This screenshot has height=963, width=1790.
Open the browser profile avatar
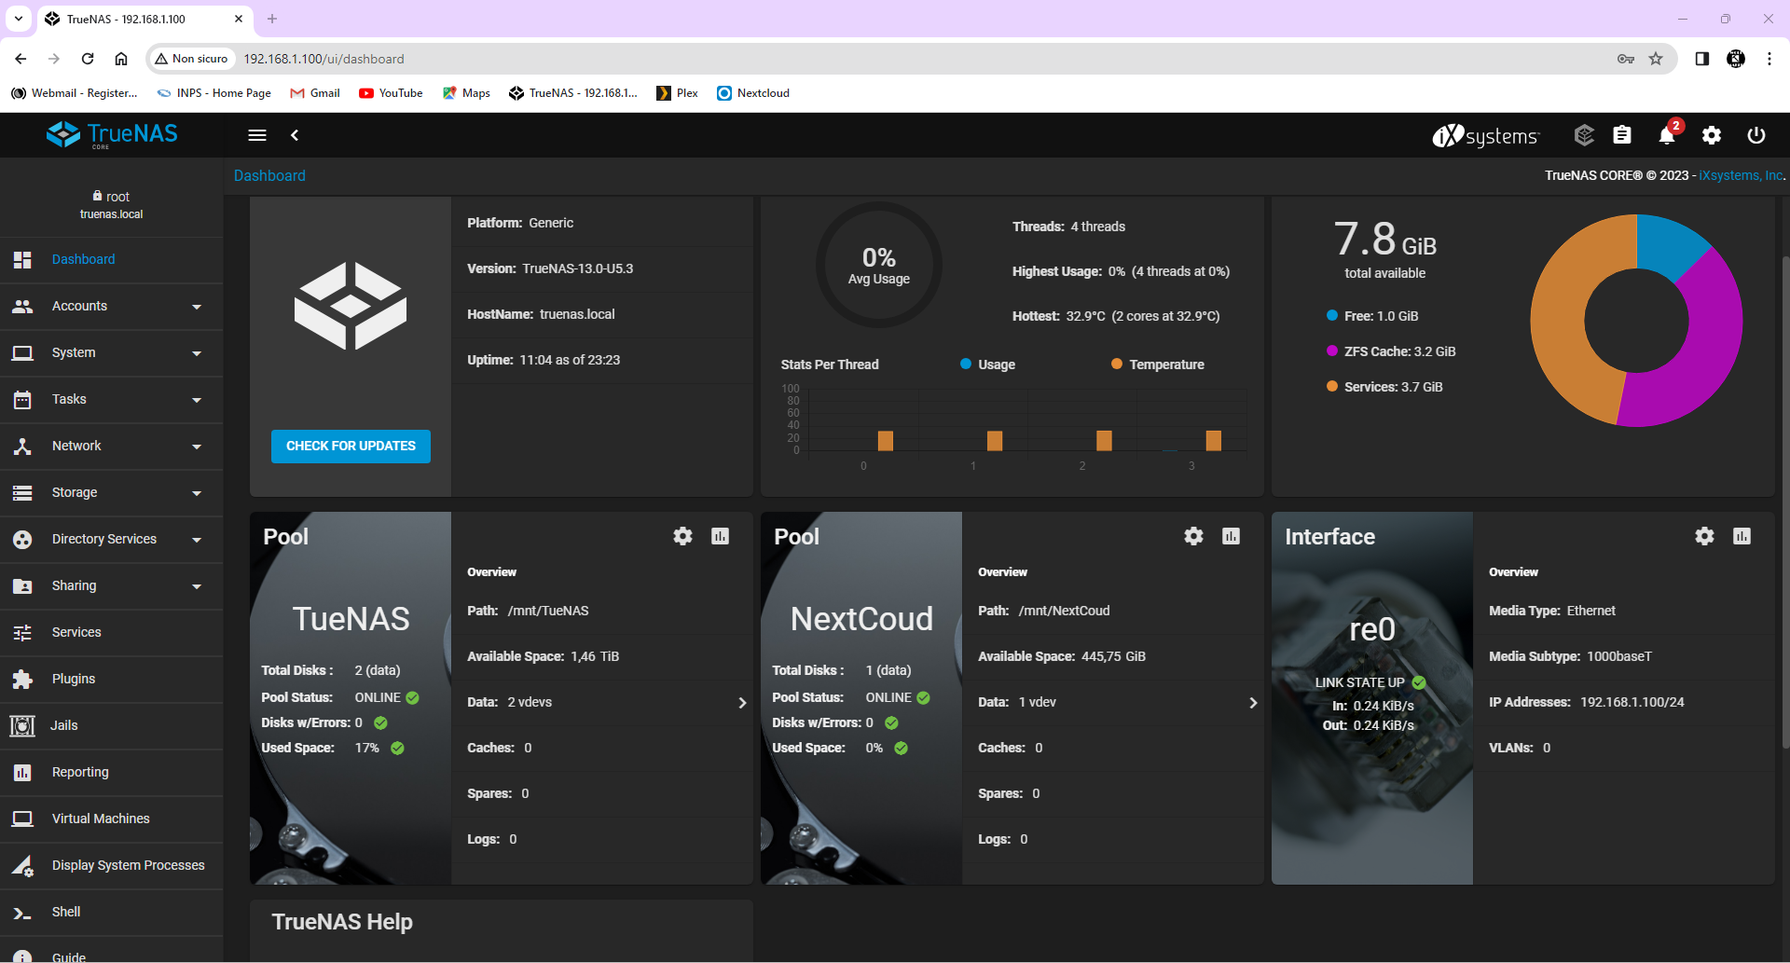[x=1736, y=59]
